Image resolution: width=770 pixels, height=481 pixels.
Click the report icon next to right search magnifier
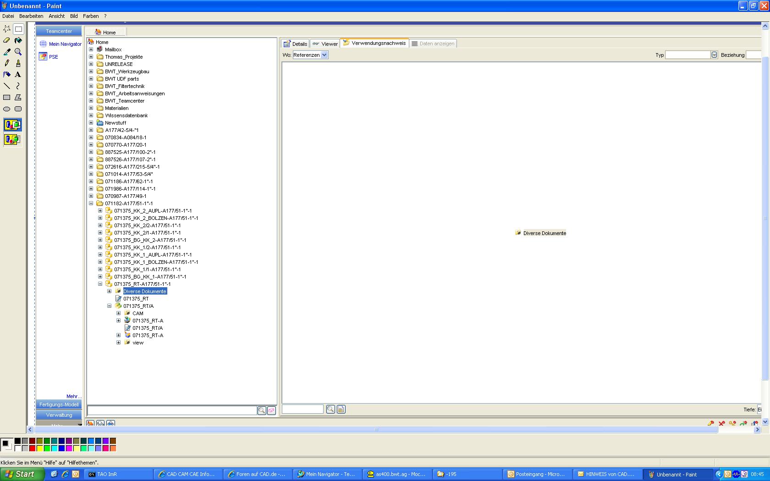[341, 409]
